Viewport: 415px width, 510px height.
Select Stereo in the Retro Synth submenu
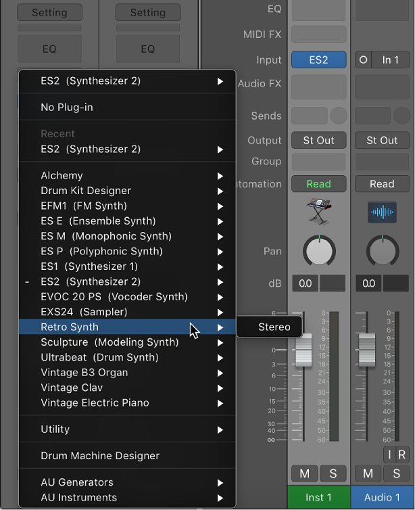point(274,327)
